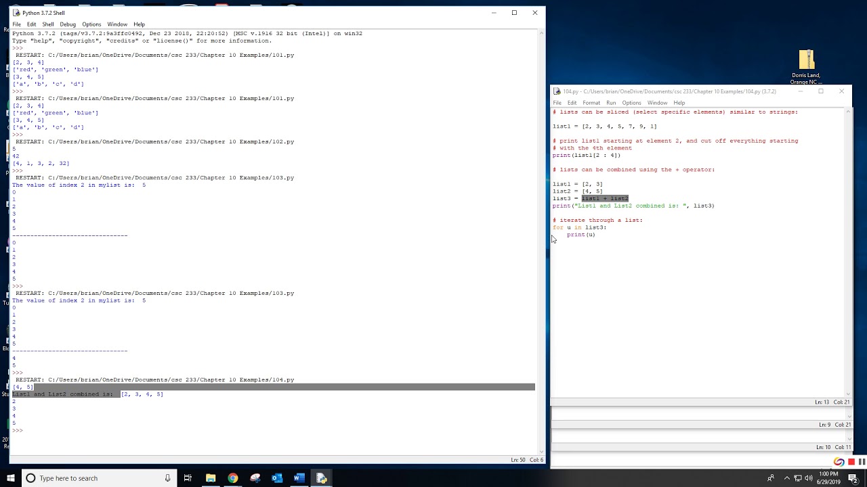Click the volume speaker icon
Viewport: 867px width, 487px height.
(x=809, y=478)
